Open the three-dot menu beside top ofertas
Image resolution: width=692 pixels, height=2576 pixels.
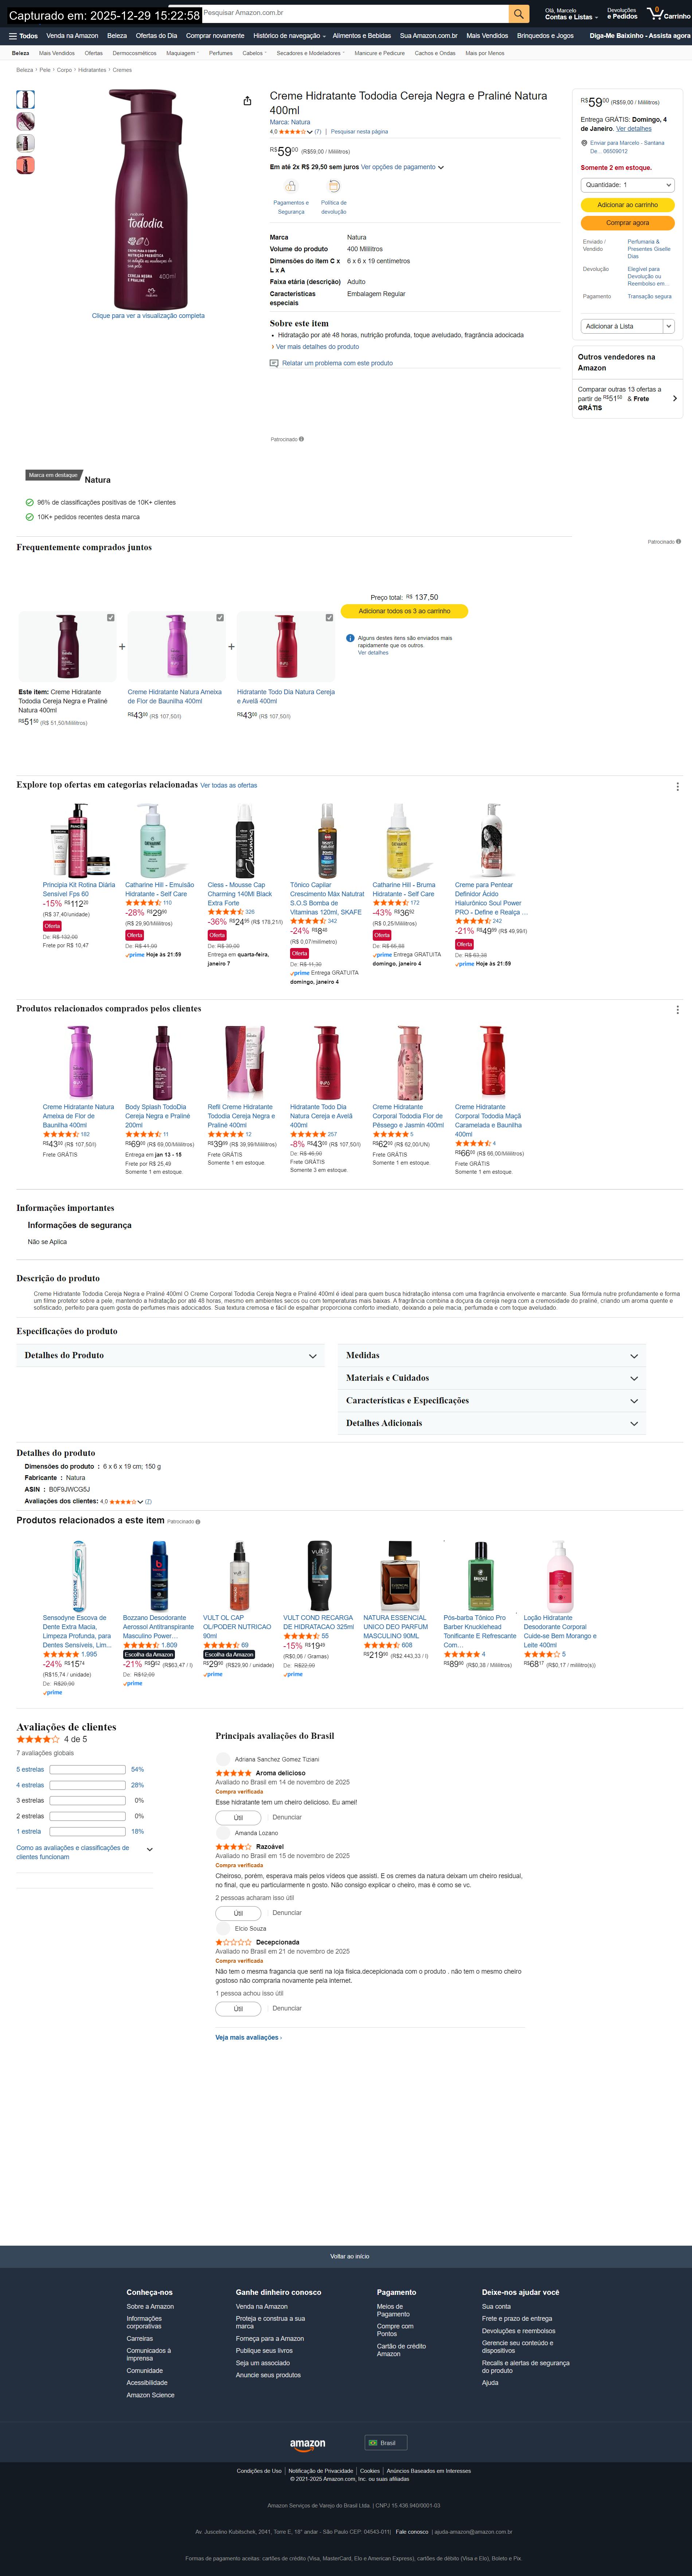pyautogui.click(x=678, y=786)
